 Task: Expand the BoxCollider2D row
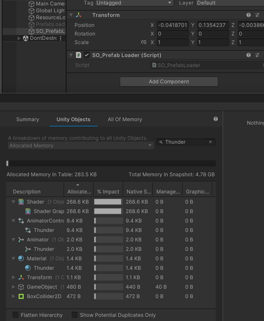point(13,296)
